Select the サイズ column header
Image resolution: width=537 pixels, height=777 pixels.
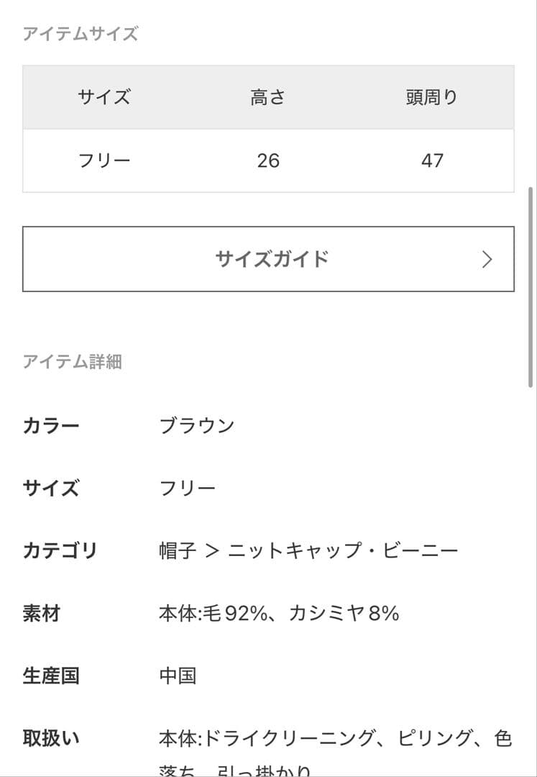[x=104, y=99]
